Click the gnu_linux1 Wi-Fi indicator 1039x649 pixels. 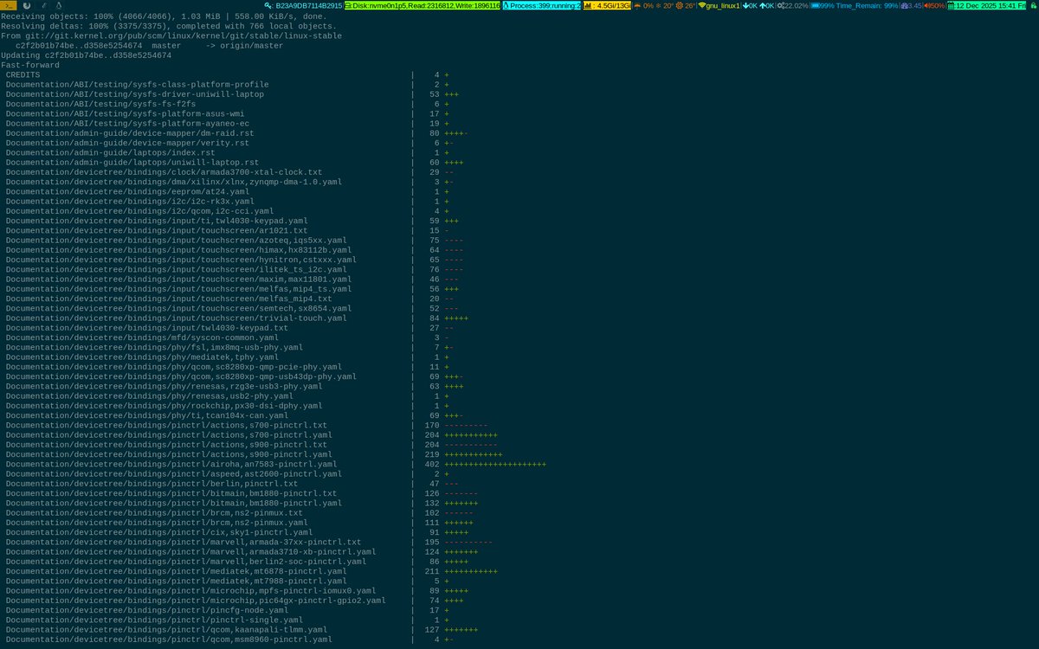[720, 5]
